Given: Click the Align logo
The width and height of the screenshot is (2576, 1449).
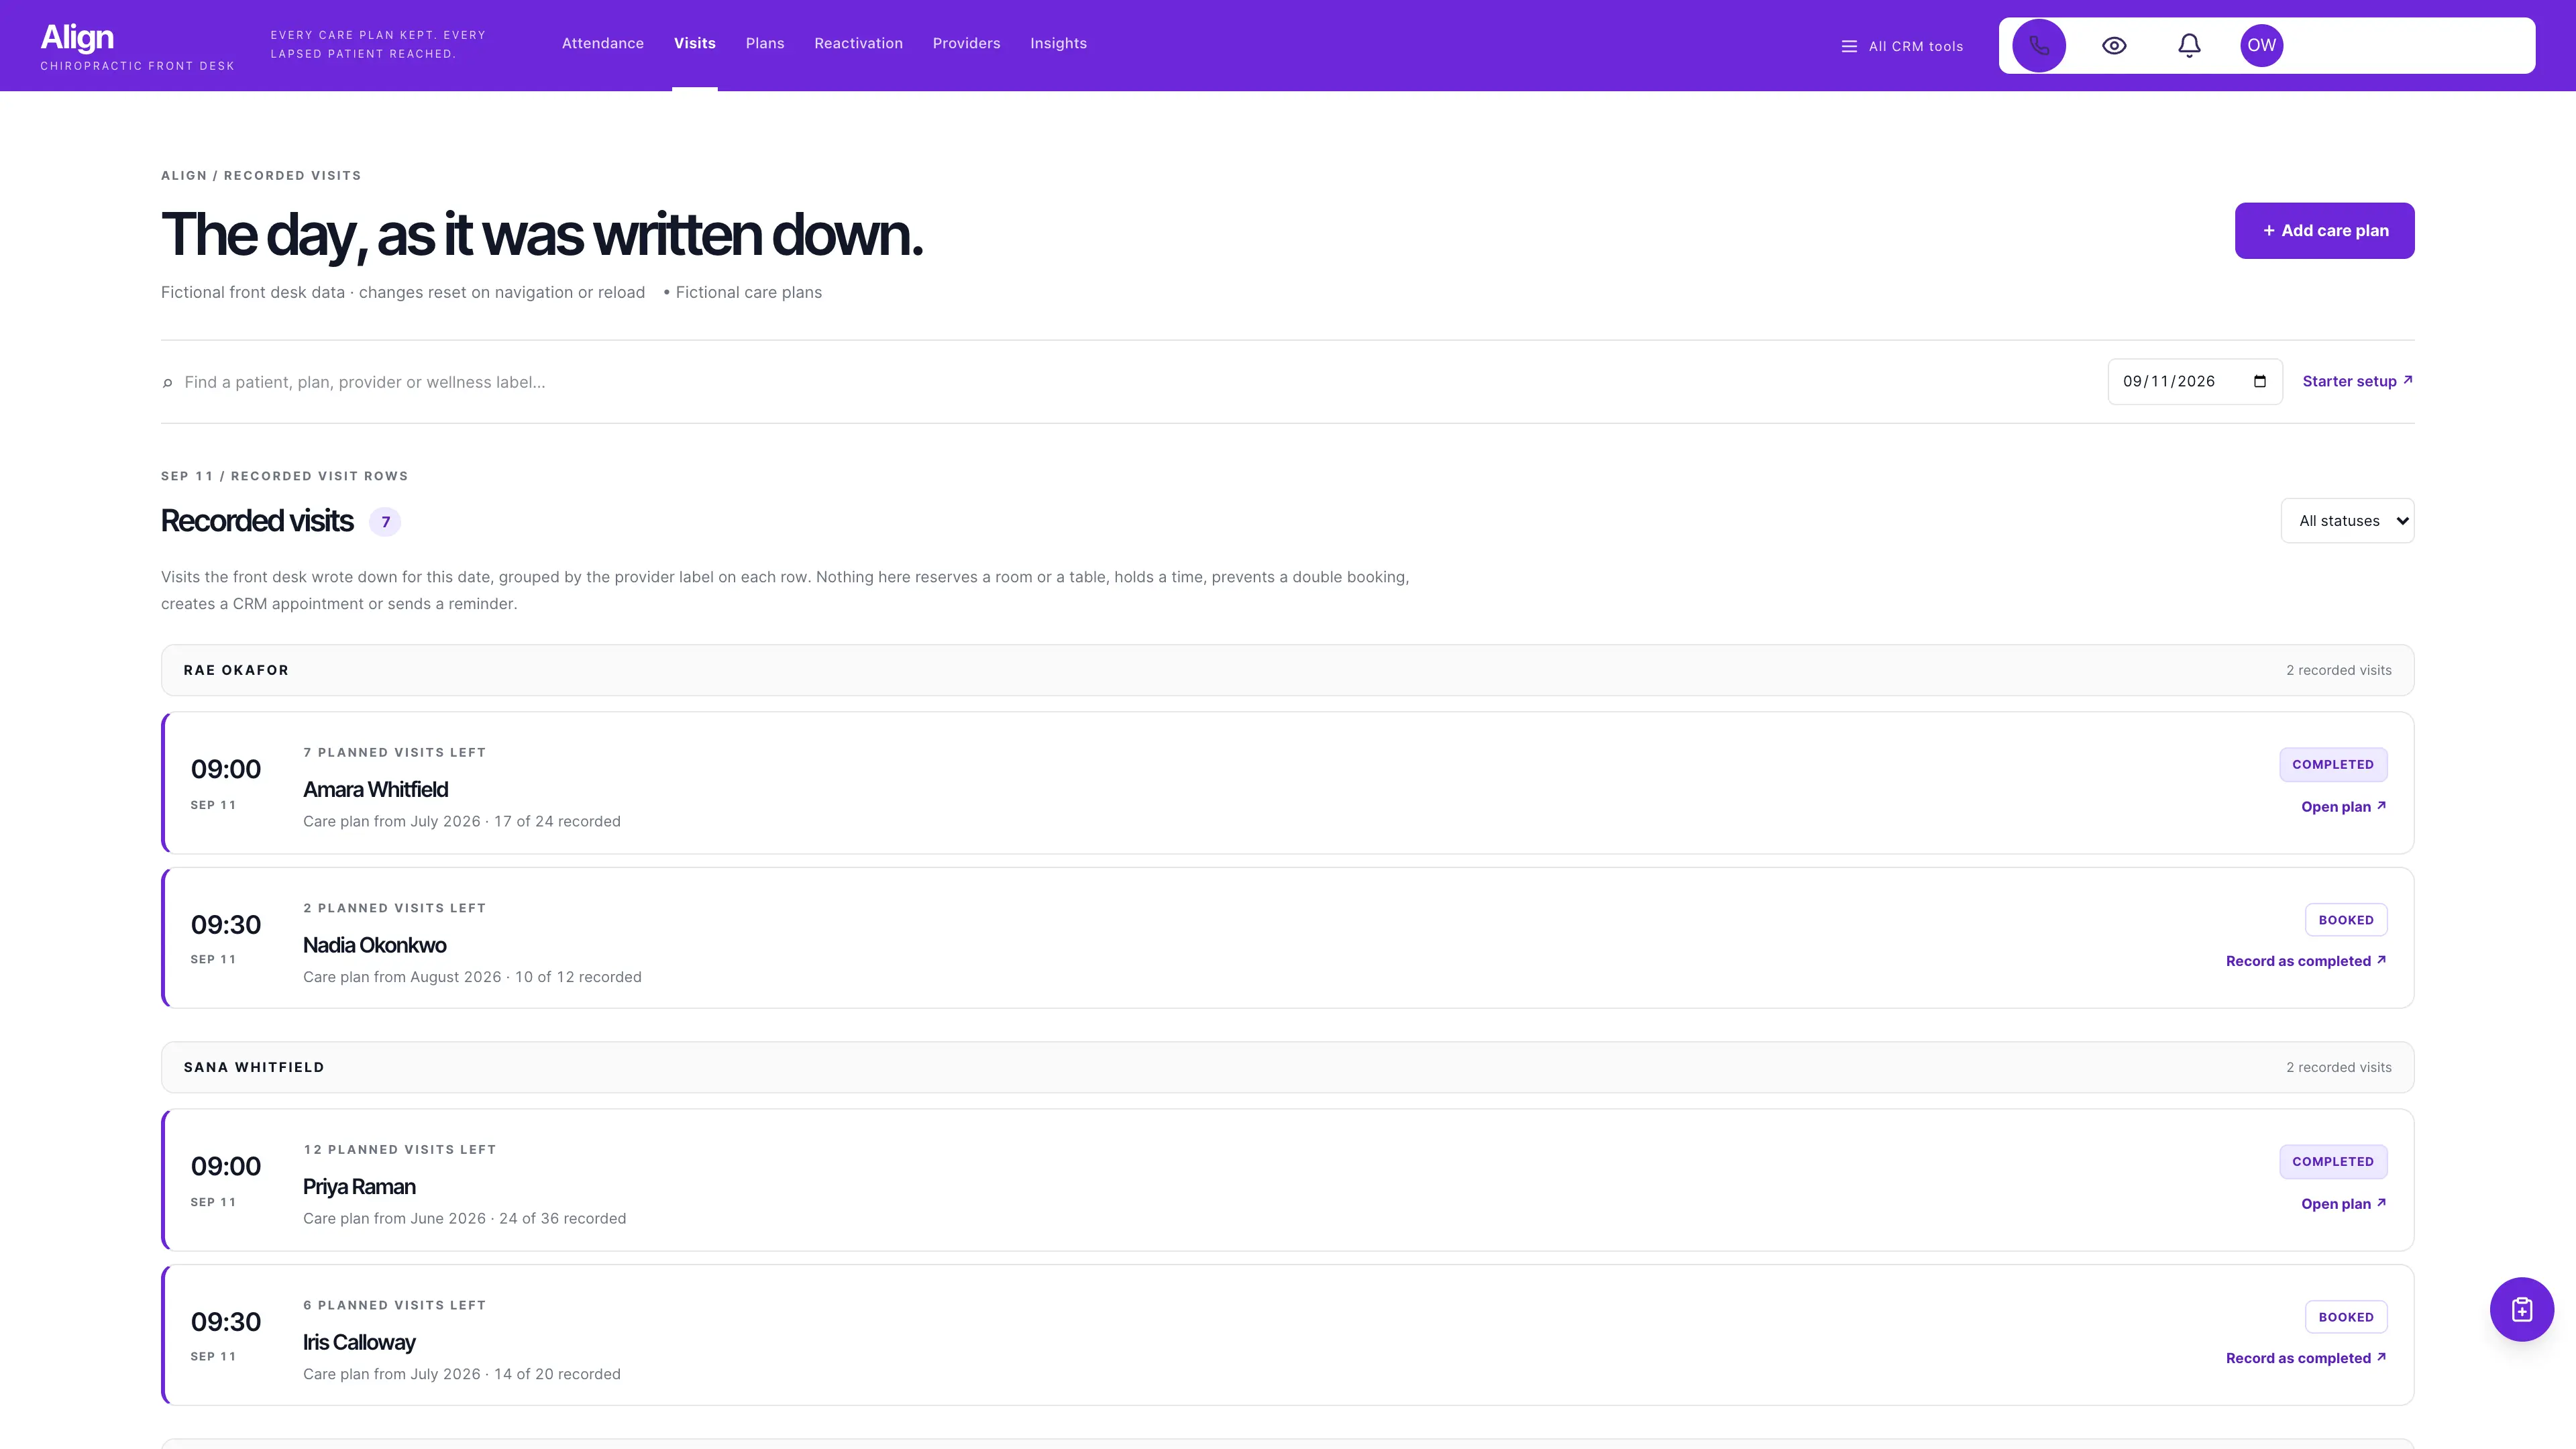Looking at the screenshot, I should pos(77,37).
